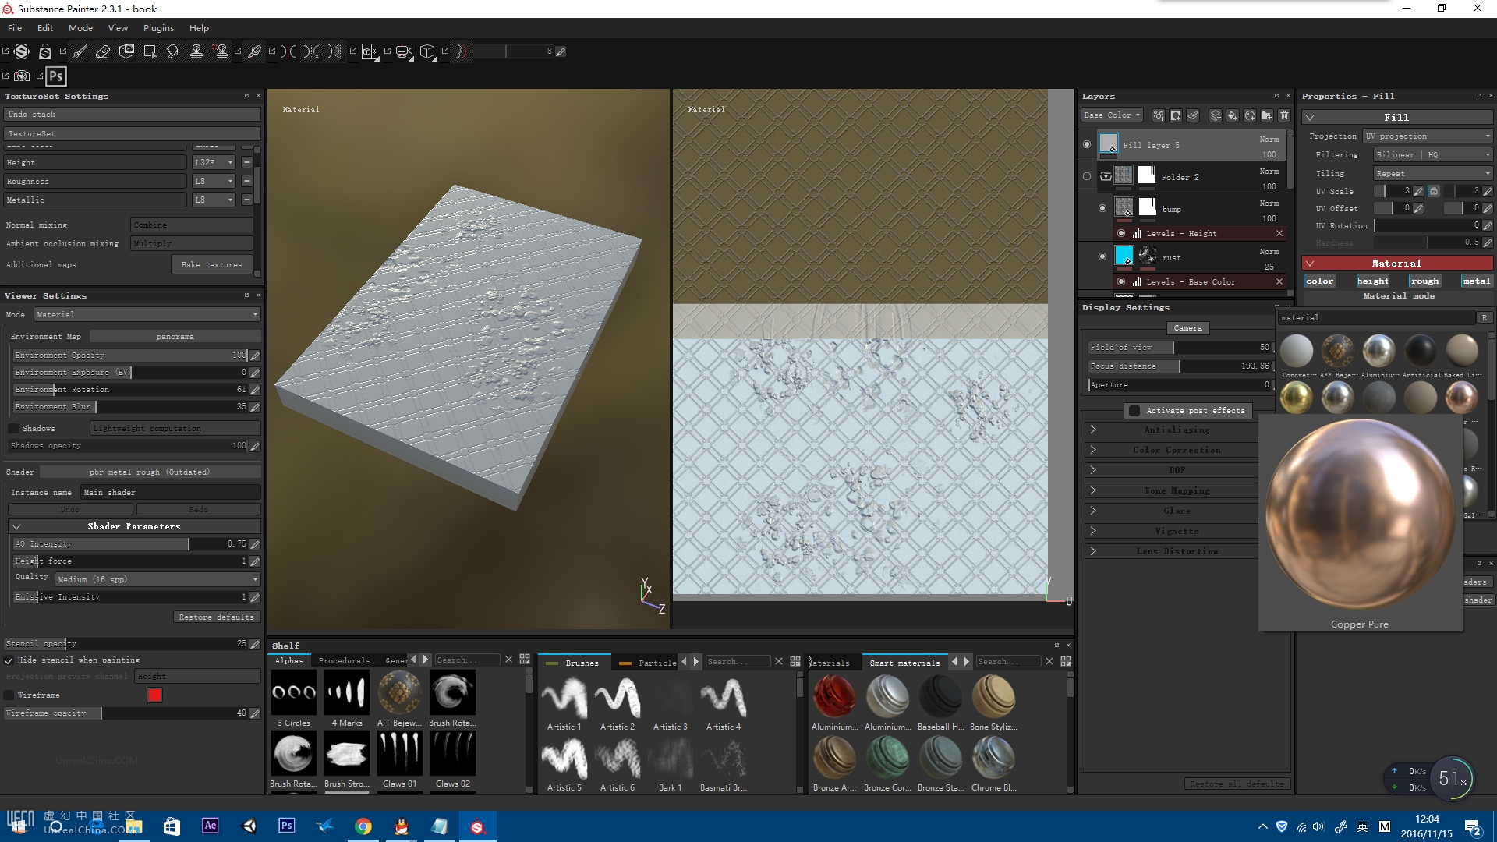This screenshot has width=1497, height=842.
Task: Click Add mask icon in Layers
Action: tap(1176, 115)
